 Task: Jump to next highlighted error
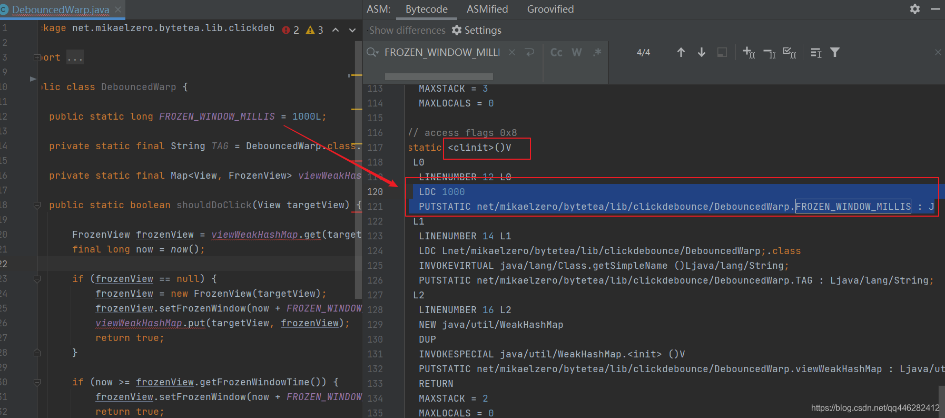352,30
